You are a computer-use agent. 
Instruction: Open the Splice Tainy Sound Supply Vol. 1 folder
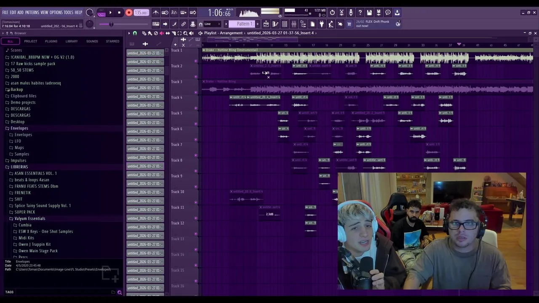[43, 205]
